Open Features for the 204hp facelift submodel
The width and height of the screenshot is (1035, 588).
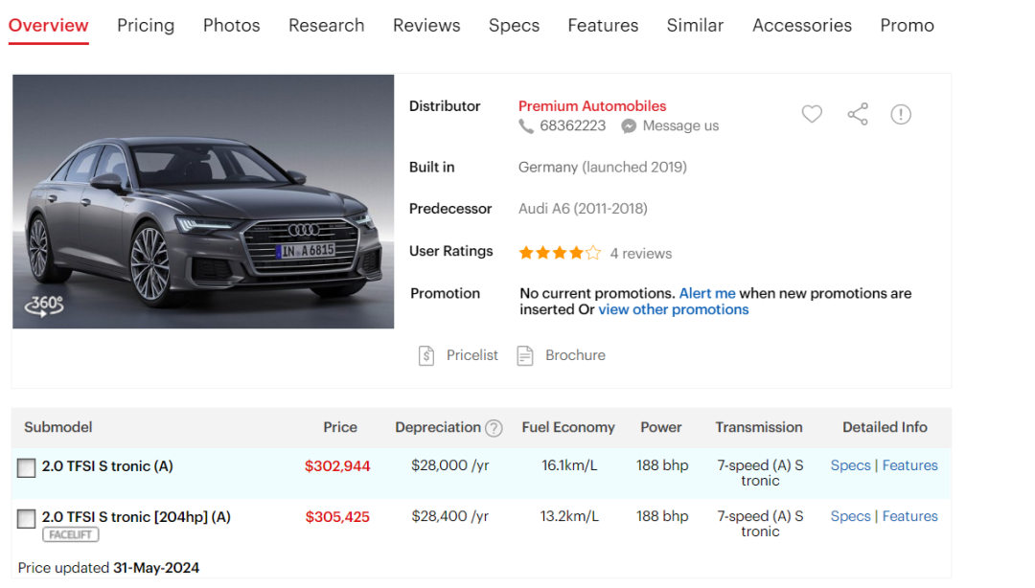point(909,517)
